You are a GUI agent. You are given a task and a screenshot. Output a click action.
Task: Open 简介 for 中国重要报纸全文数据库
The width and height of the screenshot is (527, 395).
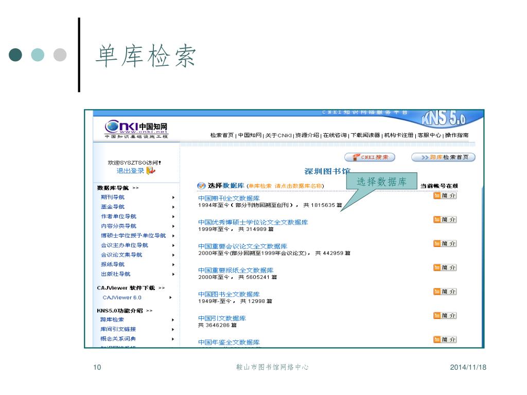pos(445,267)
